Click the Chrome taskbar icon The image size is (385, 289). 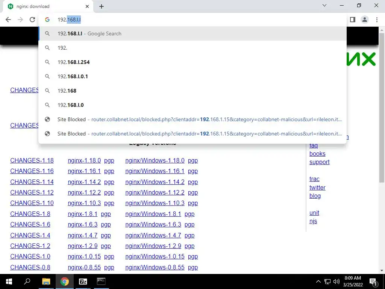pos(65,281)
